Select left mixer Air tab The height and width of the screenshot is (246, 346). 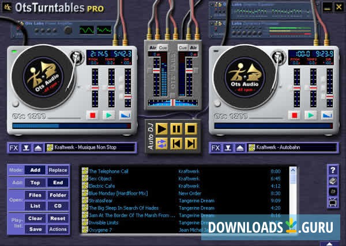(x=153, y=48)
